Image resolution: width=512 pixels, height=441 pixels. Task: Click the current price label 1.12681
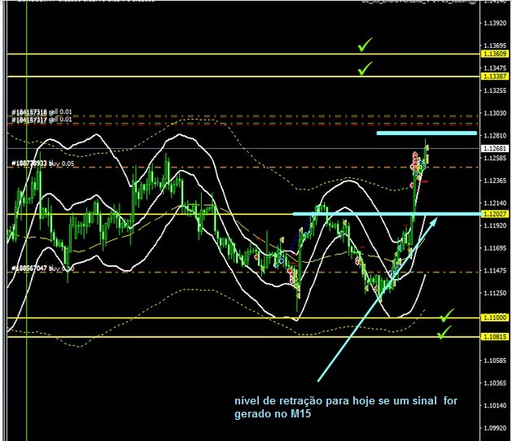tap(495, 149)
